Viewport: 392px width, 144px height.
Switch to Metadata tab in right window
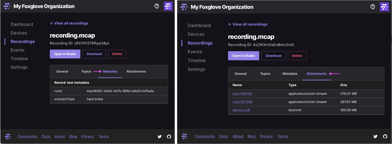[x=290, y=74]
